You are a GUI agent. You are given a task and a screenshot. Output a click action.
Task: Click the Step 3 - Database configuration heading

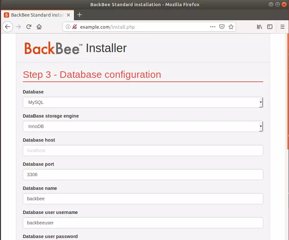click(x=92, y=75)
